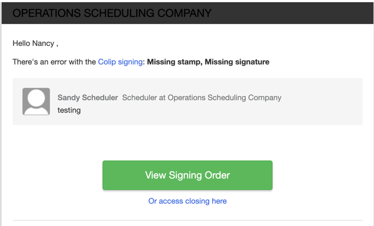
Task: Click the horizontal divider below the closing link
Action: [x=187, y=220]
